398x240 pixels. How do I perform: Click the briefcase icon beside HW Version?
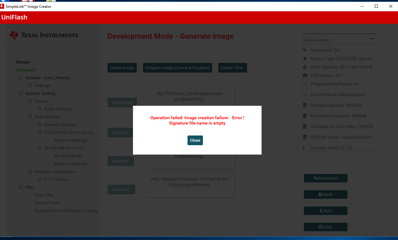[x=305, y=75]
